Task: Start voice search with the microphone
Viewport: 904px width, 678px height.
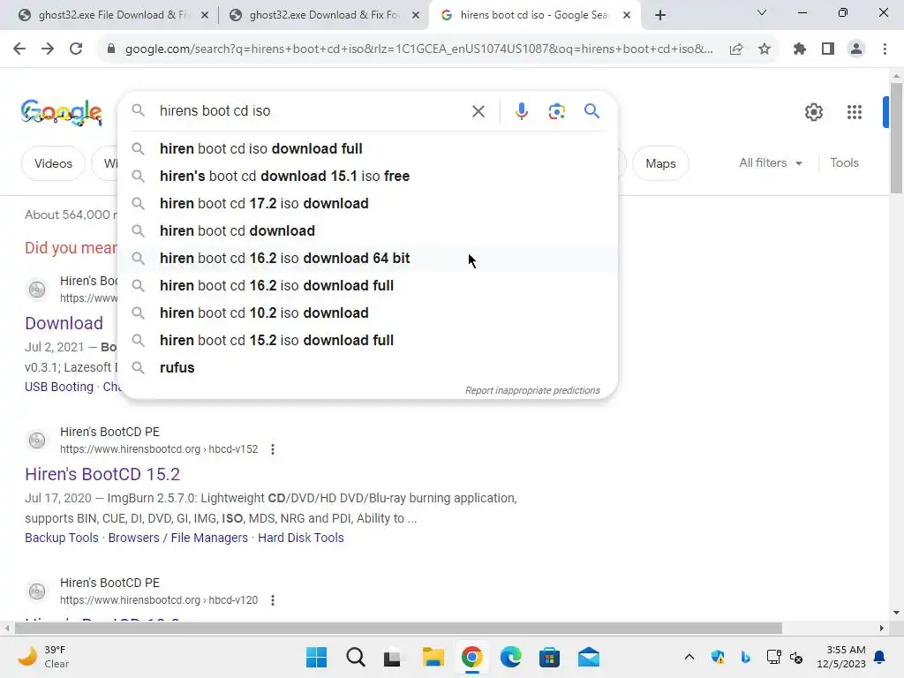Action: coord(521,111)
